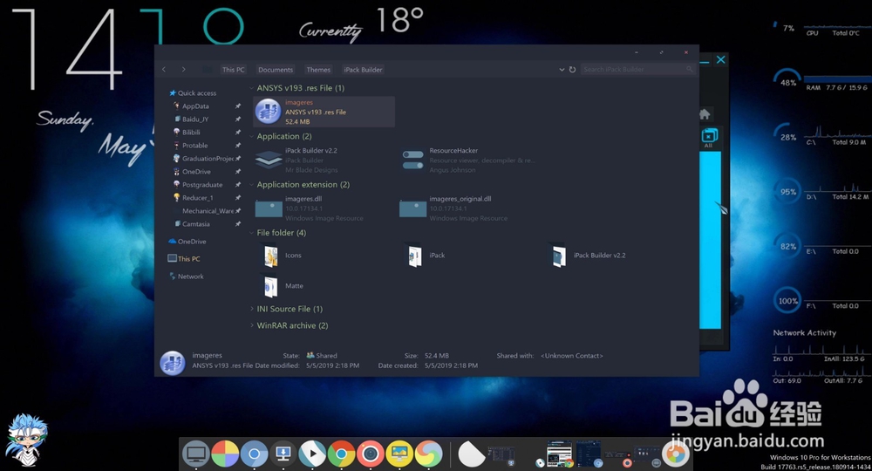Click Themes in the breadcrumb
Image resolution: width=872 pixels, height=471 pixels.
click(x=318, y=70)
